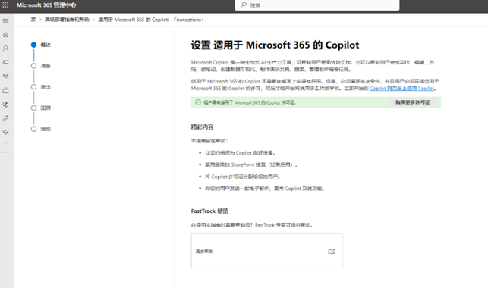Click first bullet about preparing organization
The height and width of the screenshot is (288, 488).
click(240, 153)
